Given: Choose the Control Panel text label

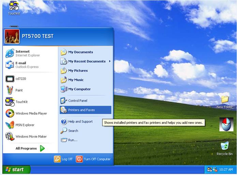Looking at the screenshot, I should [78, 100].
